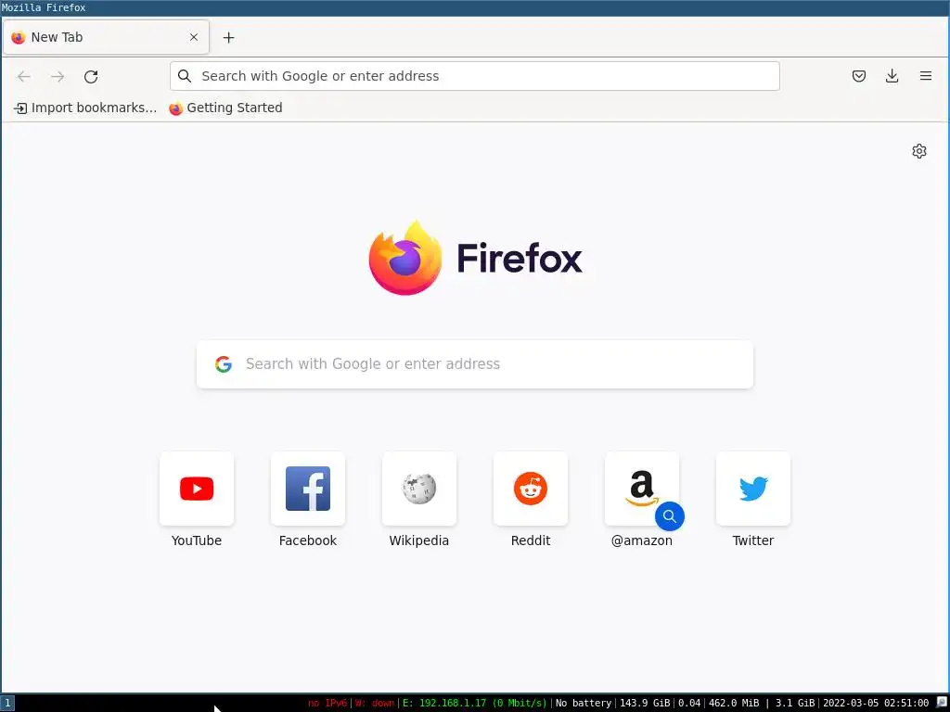950x712 pixels.
Task: Select workspace 1 in the status bar
Action: [x=7, y=703]
